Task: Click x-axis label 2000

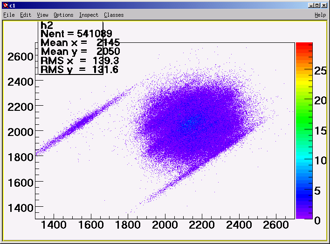Action: coord(165,225)
